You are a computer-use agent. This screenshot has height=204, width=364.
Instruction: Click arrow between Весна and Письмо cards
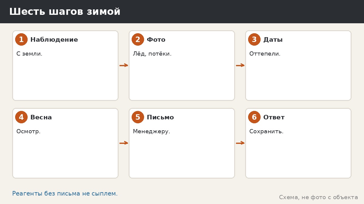pyautogui.click(x=124, y=143)
